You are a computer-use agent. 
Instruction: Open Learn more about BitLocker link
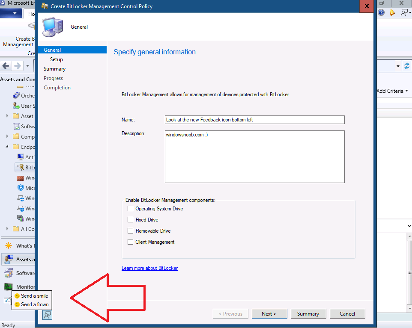point(149,268)
